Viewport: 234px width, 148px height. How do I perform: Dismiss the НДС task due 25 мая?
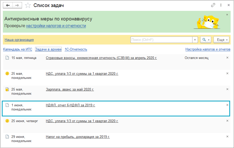[x=227, y=73]
